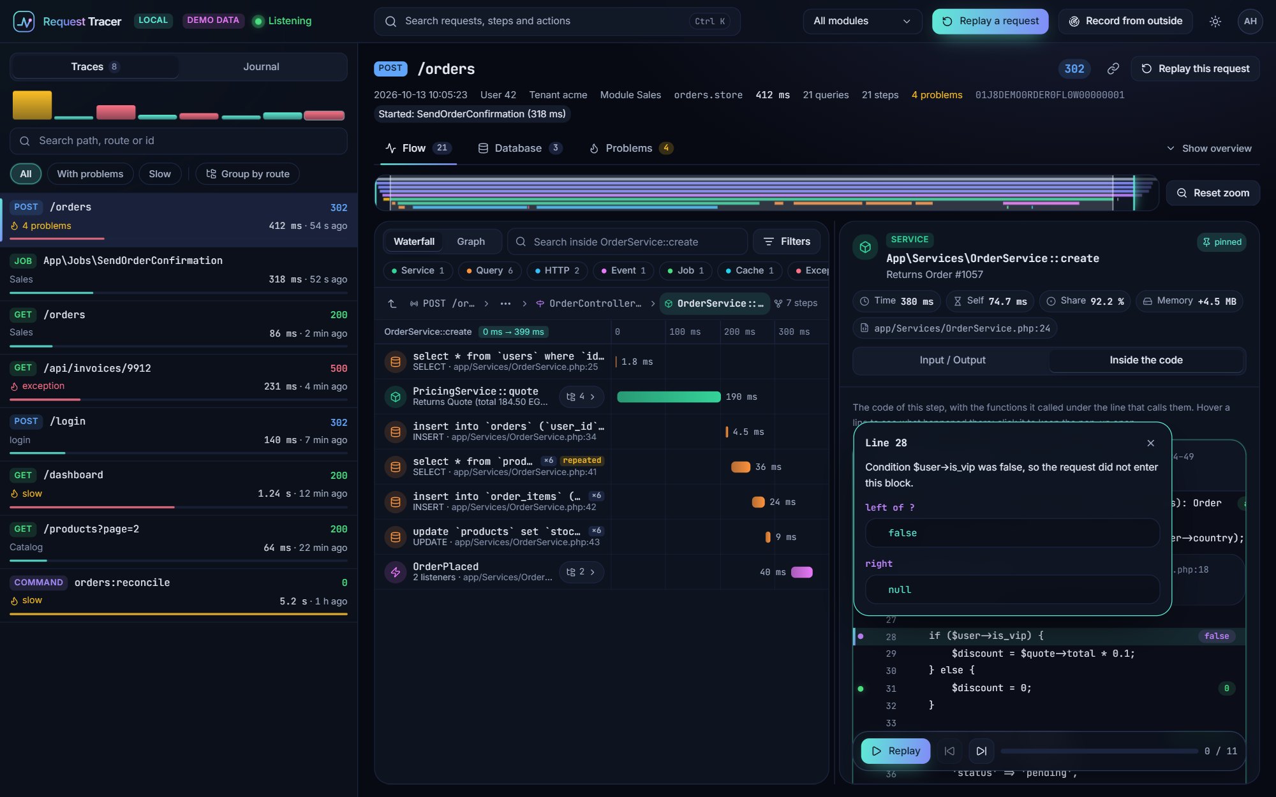Image resolution: width=1276 pixels, height=797 pixels.
Task: Toggle Group by route
Action: [248, 173]
